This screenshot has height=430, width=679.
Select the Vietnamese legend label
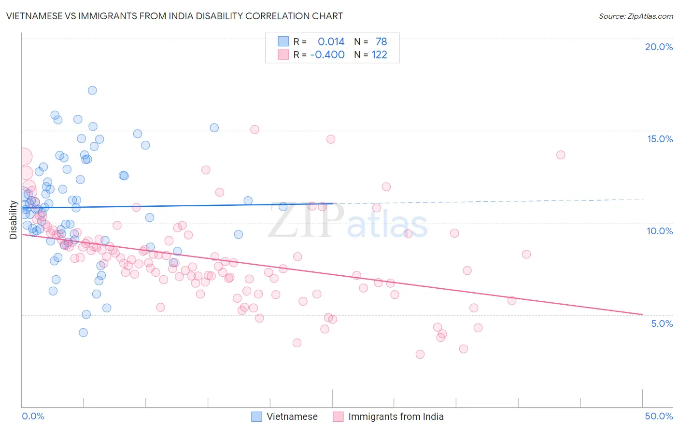pyautogui.click(x=292, y=417)
